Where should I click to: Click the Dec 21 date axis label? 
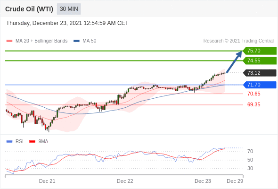47,181
